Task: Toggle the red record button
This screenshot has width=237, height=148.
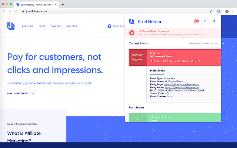Action: [x=197, y=21]
